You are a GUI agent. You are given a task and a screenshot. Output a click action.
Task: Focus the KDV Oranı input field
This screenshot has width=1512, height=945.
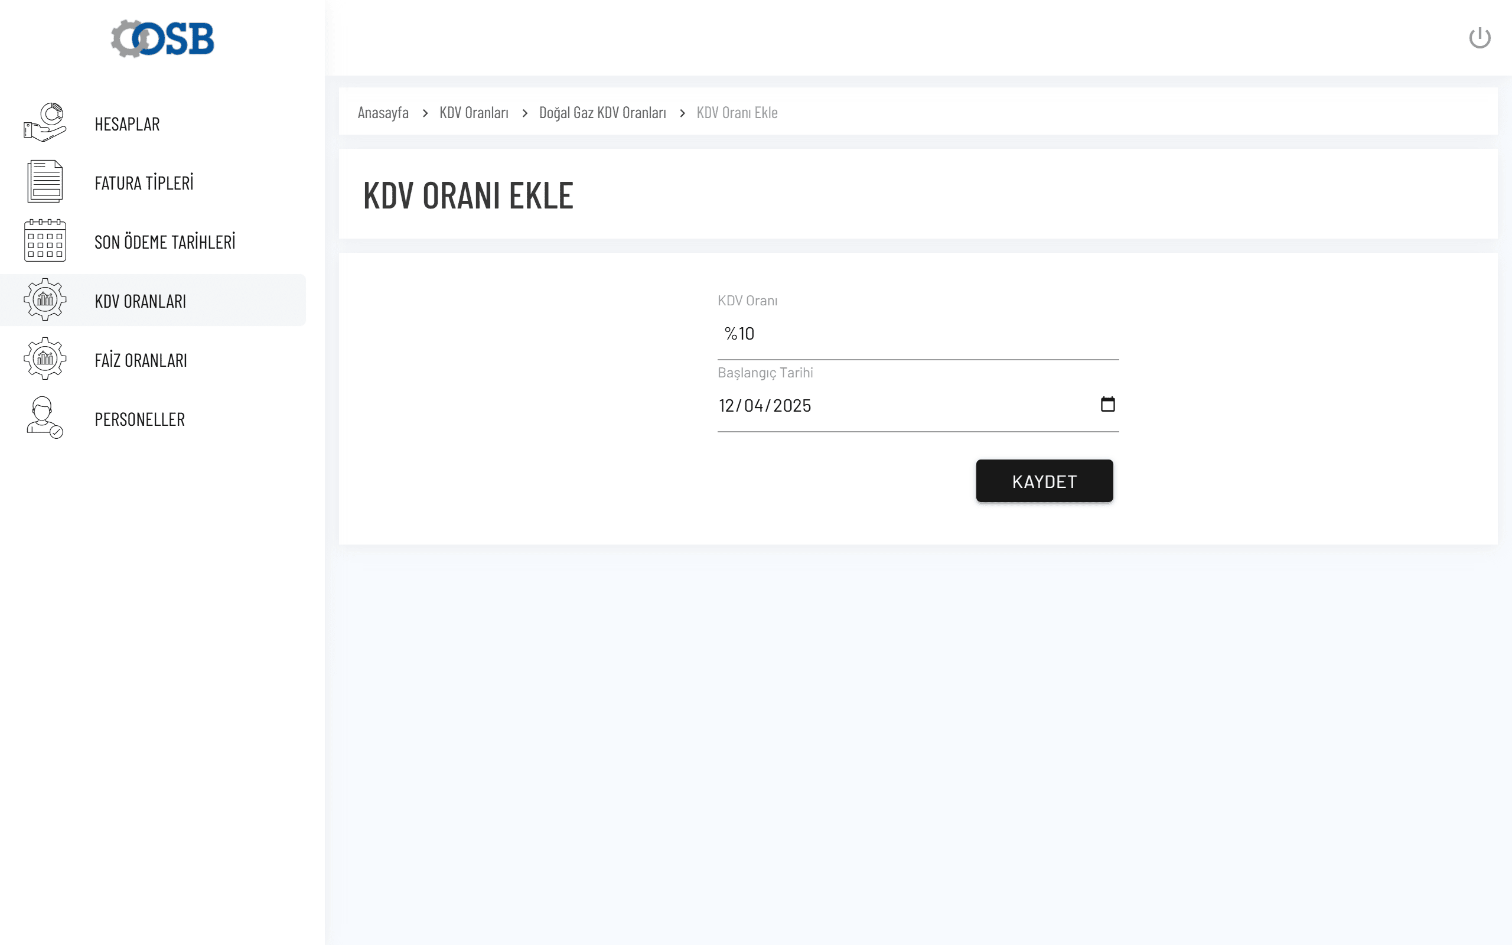click(917, 334)
